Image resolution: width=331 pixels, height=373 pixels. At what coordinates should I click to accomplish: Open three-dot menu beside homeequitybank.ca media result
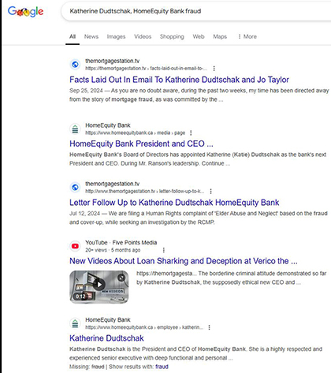[191, 132]
